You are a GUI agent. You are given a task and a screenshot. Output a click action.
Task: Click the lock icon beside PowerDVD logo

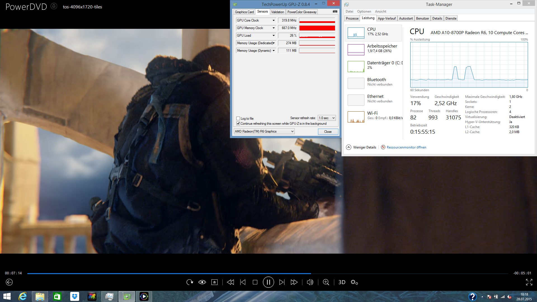(54, 6)
